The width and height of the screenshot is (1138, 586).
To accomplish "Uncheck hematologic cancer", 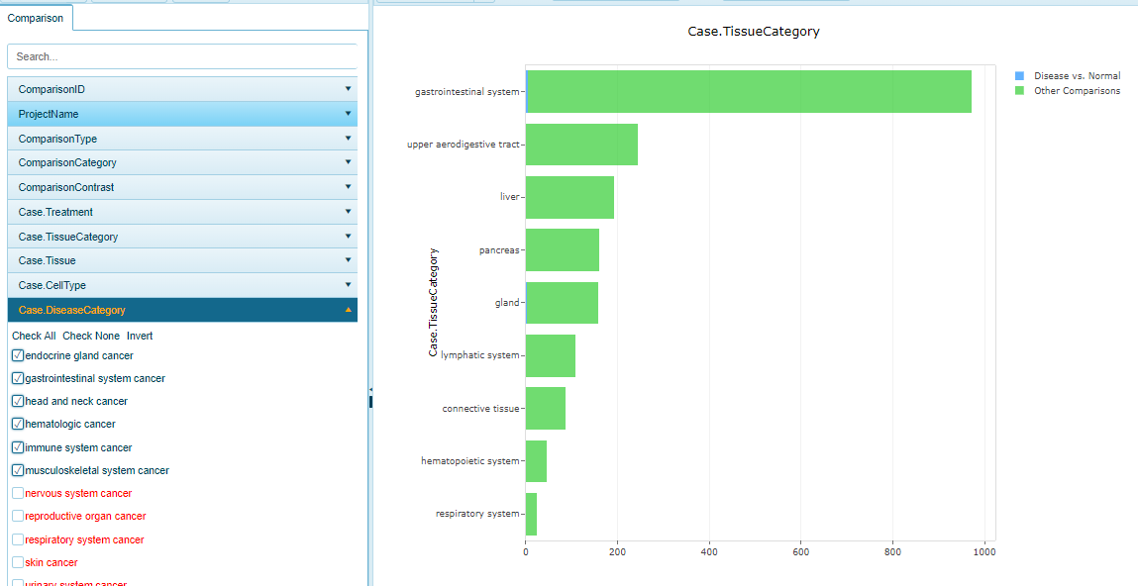I will pos(17,424).
